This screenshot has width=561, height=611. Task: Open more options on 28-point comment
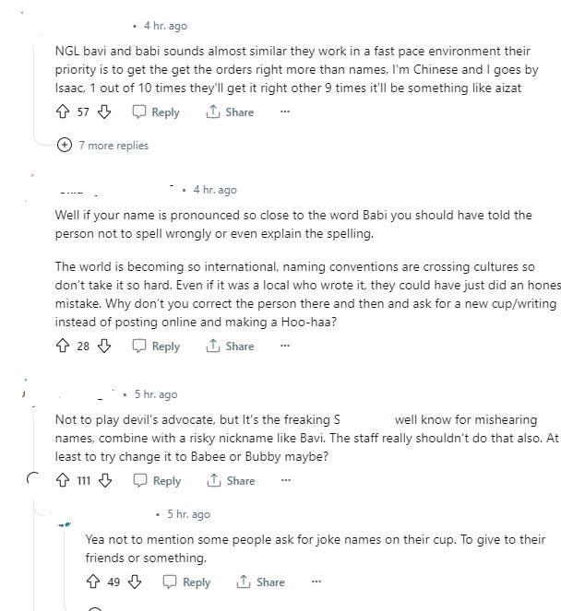coord(285,347)
